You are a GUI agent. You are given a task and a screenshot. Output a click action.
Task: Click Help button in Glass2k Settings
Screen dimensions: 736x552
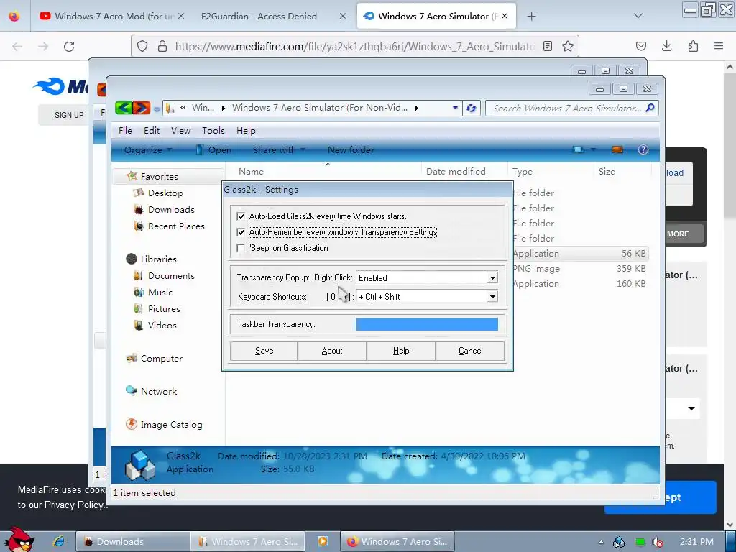[x=401, y=351]
